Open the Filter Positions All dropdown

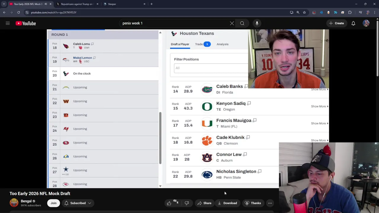[211, 68]
